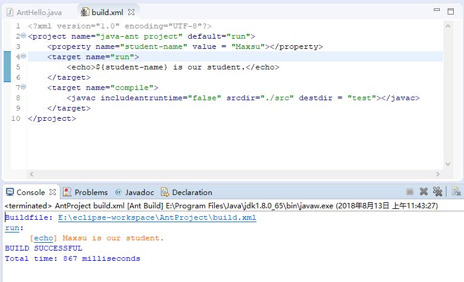Click the Java file icon on AntHello.java tab
This screenshot has height=282, width=464.
pos(10,12)
